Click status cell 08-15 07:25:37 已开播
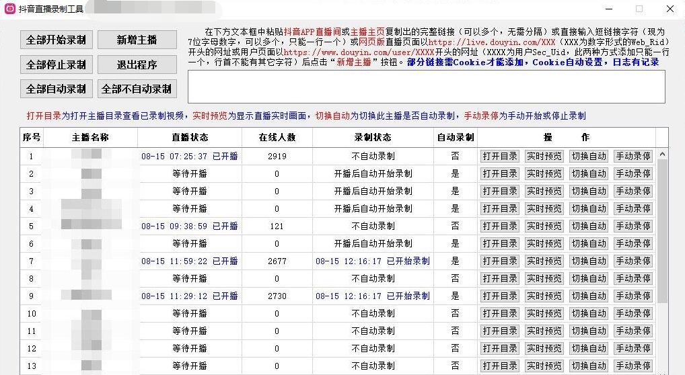 pyautogui.click(x=190, y=157)
